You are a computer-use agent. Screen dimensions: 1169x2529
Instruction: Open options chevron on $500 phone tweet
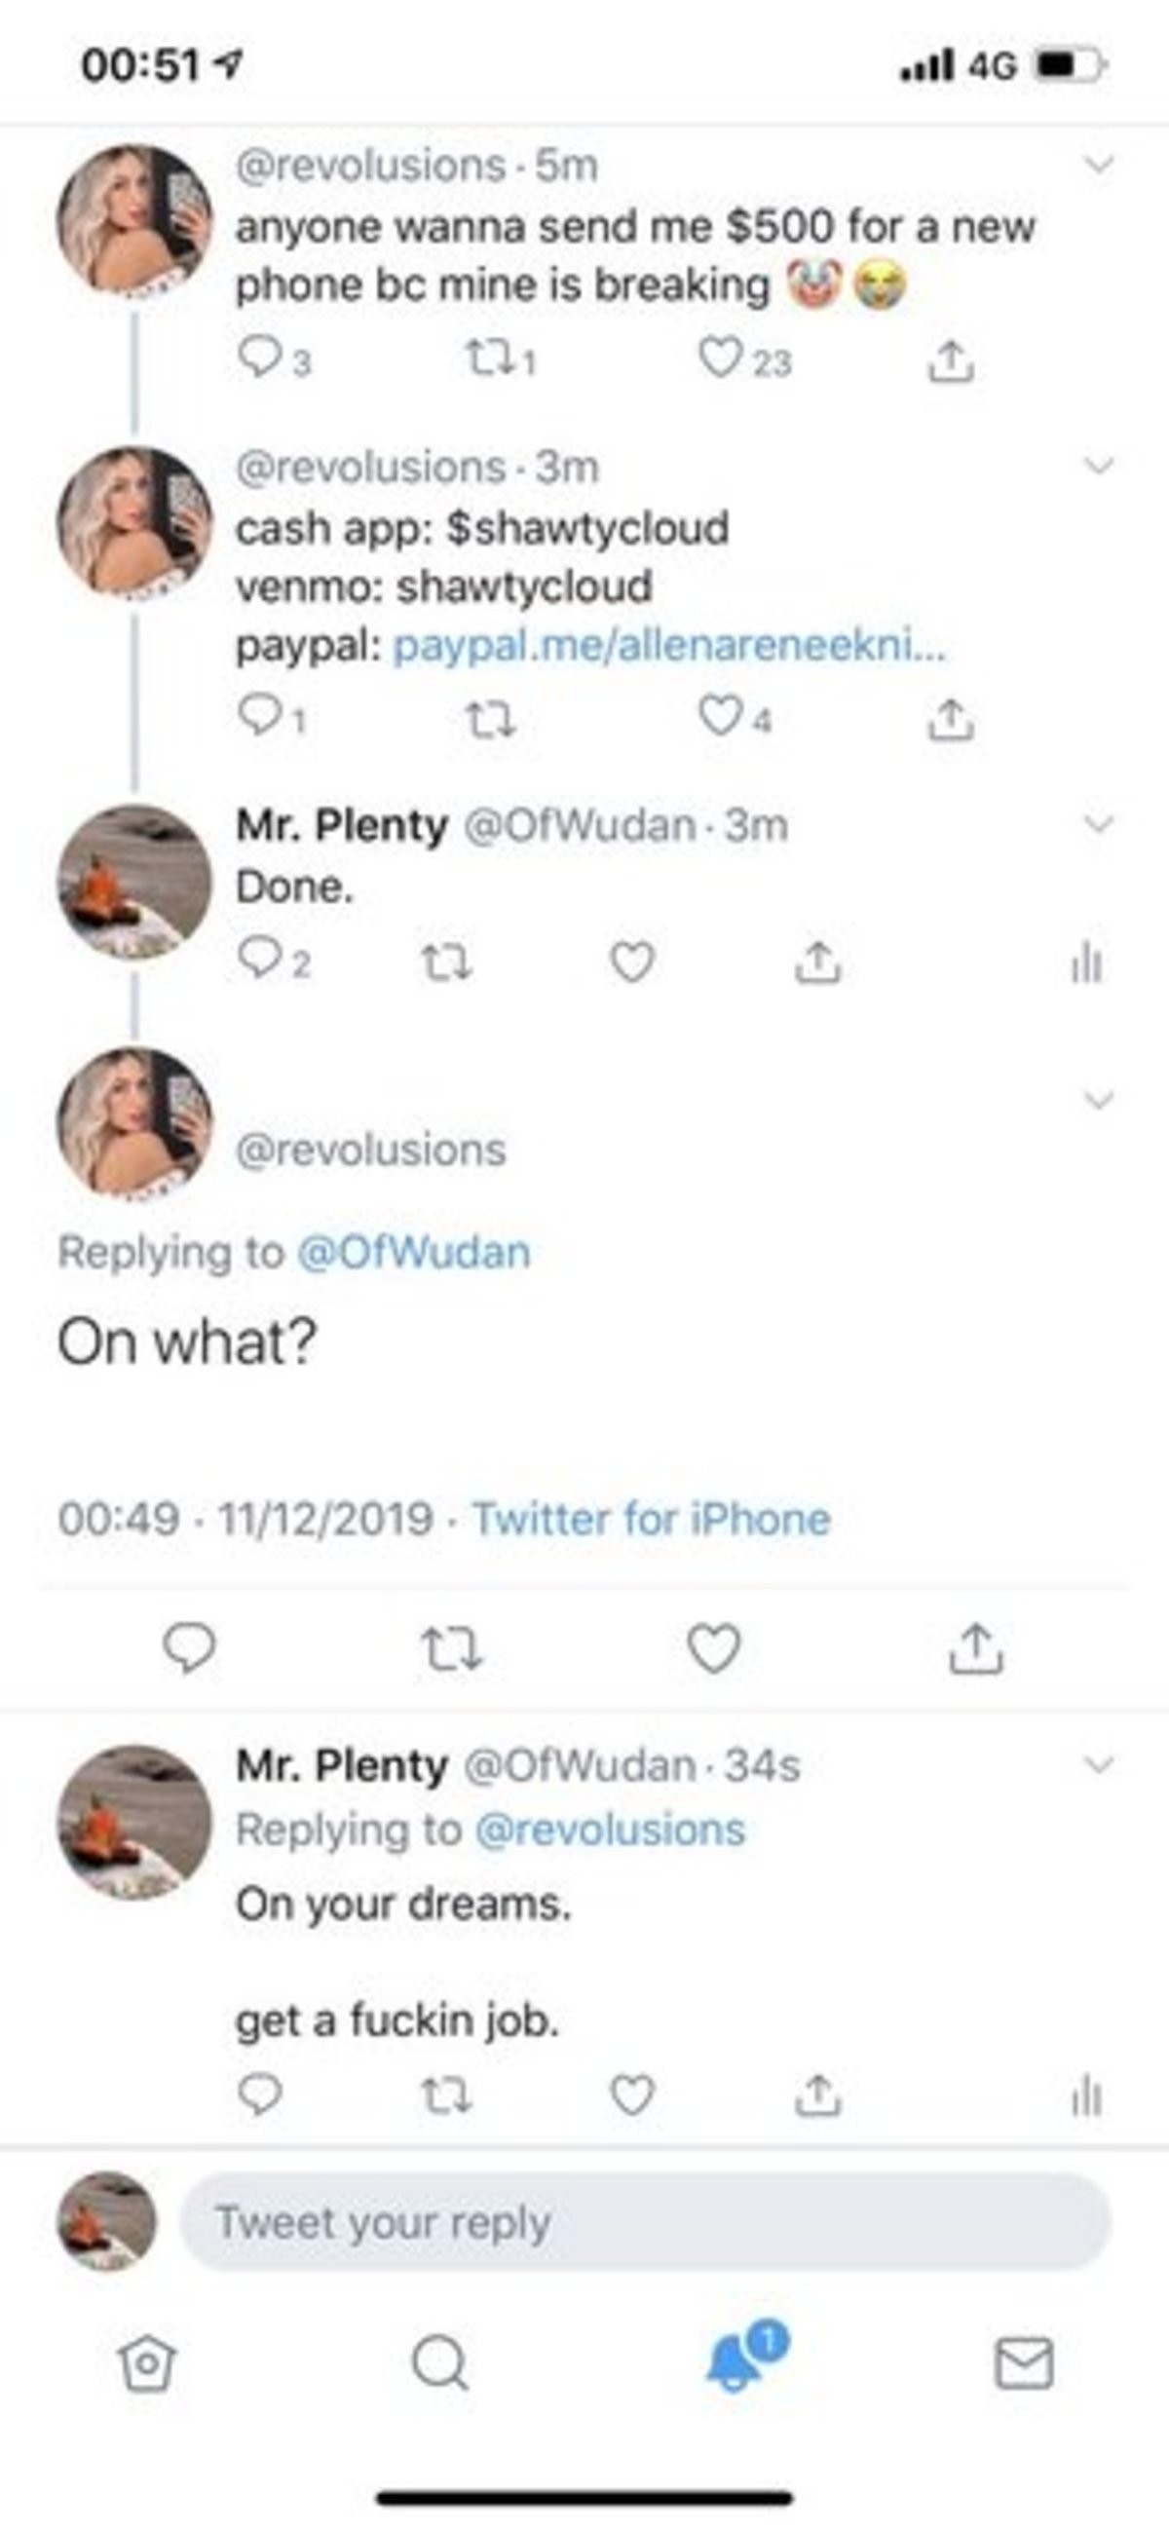[1099, 164]
